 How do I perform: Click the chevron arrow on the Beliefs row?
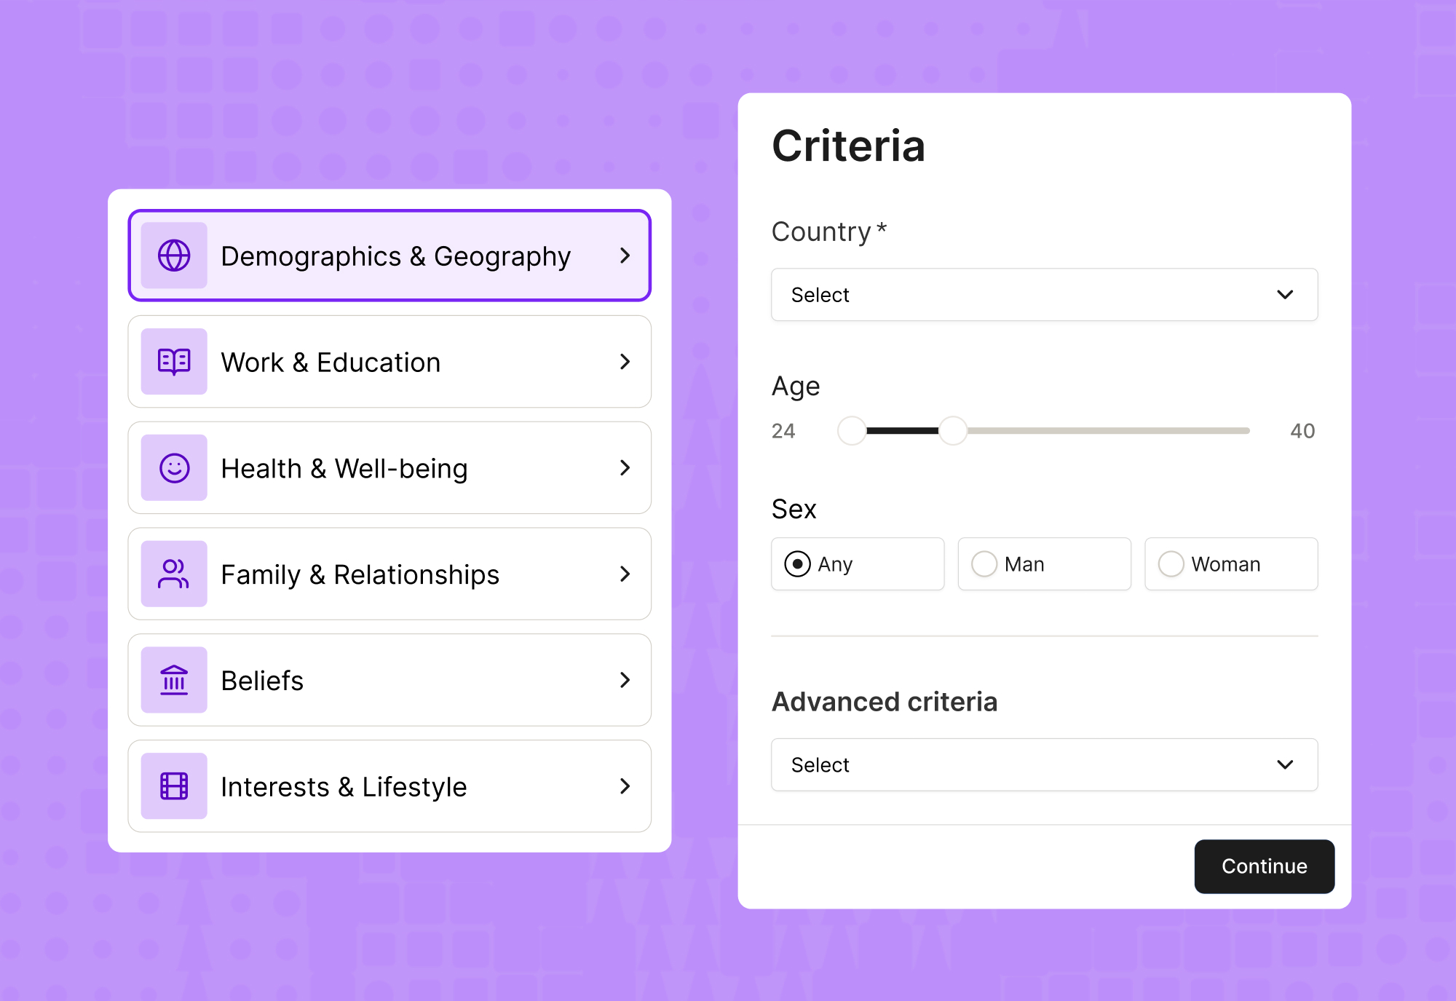pos(625,680)
